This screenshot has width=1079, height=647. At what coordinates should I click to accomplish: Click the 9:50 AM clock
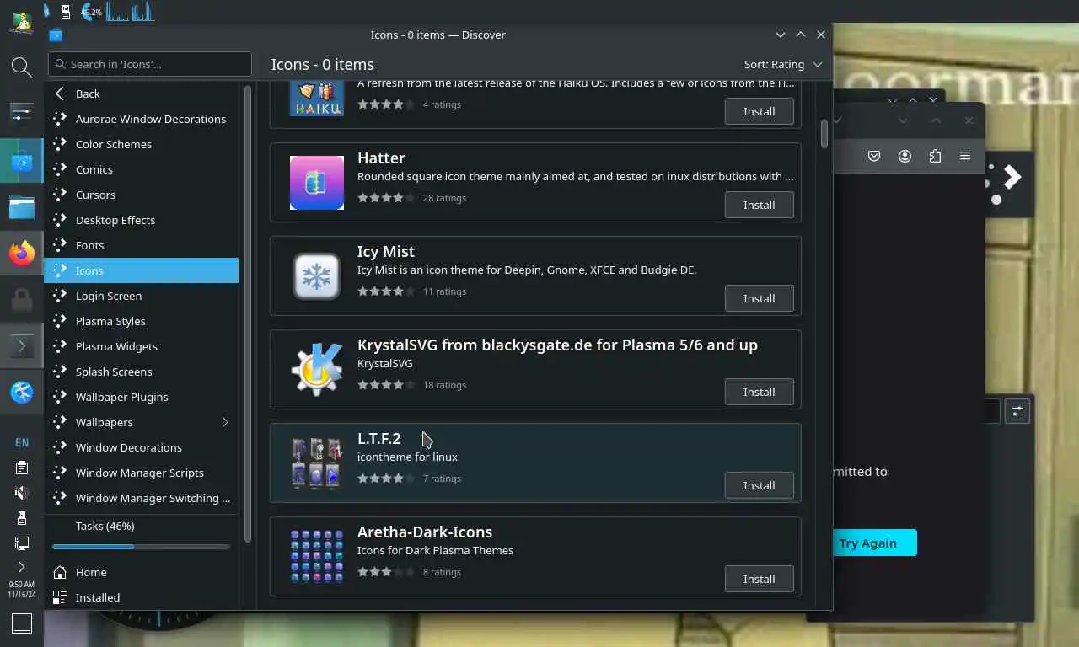point(22,589)
